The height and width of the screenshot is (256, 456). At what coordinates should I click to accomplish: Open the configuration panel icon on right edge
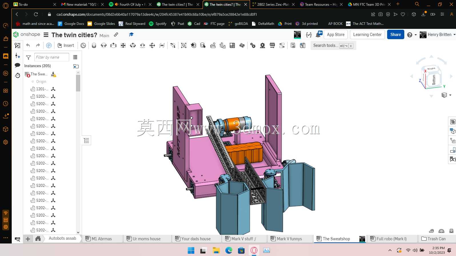click(453, 131)
